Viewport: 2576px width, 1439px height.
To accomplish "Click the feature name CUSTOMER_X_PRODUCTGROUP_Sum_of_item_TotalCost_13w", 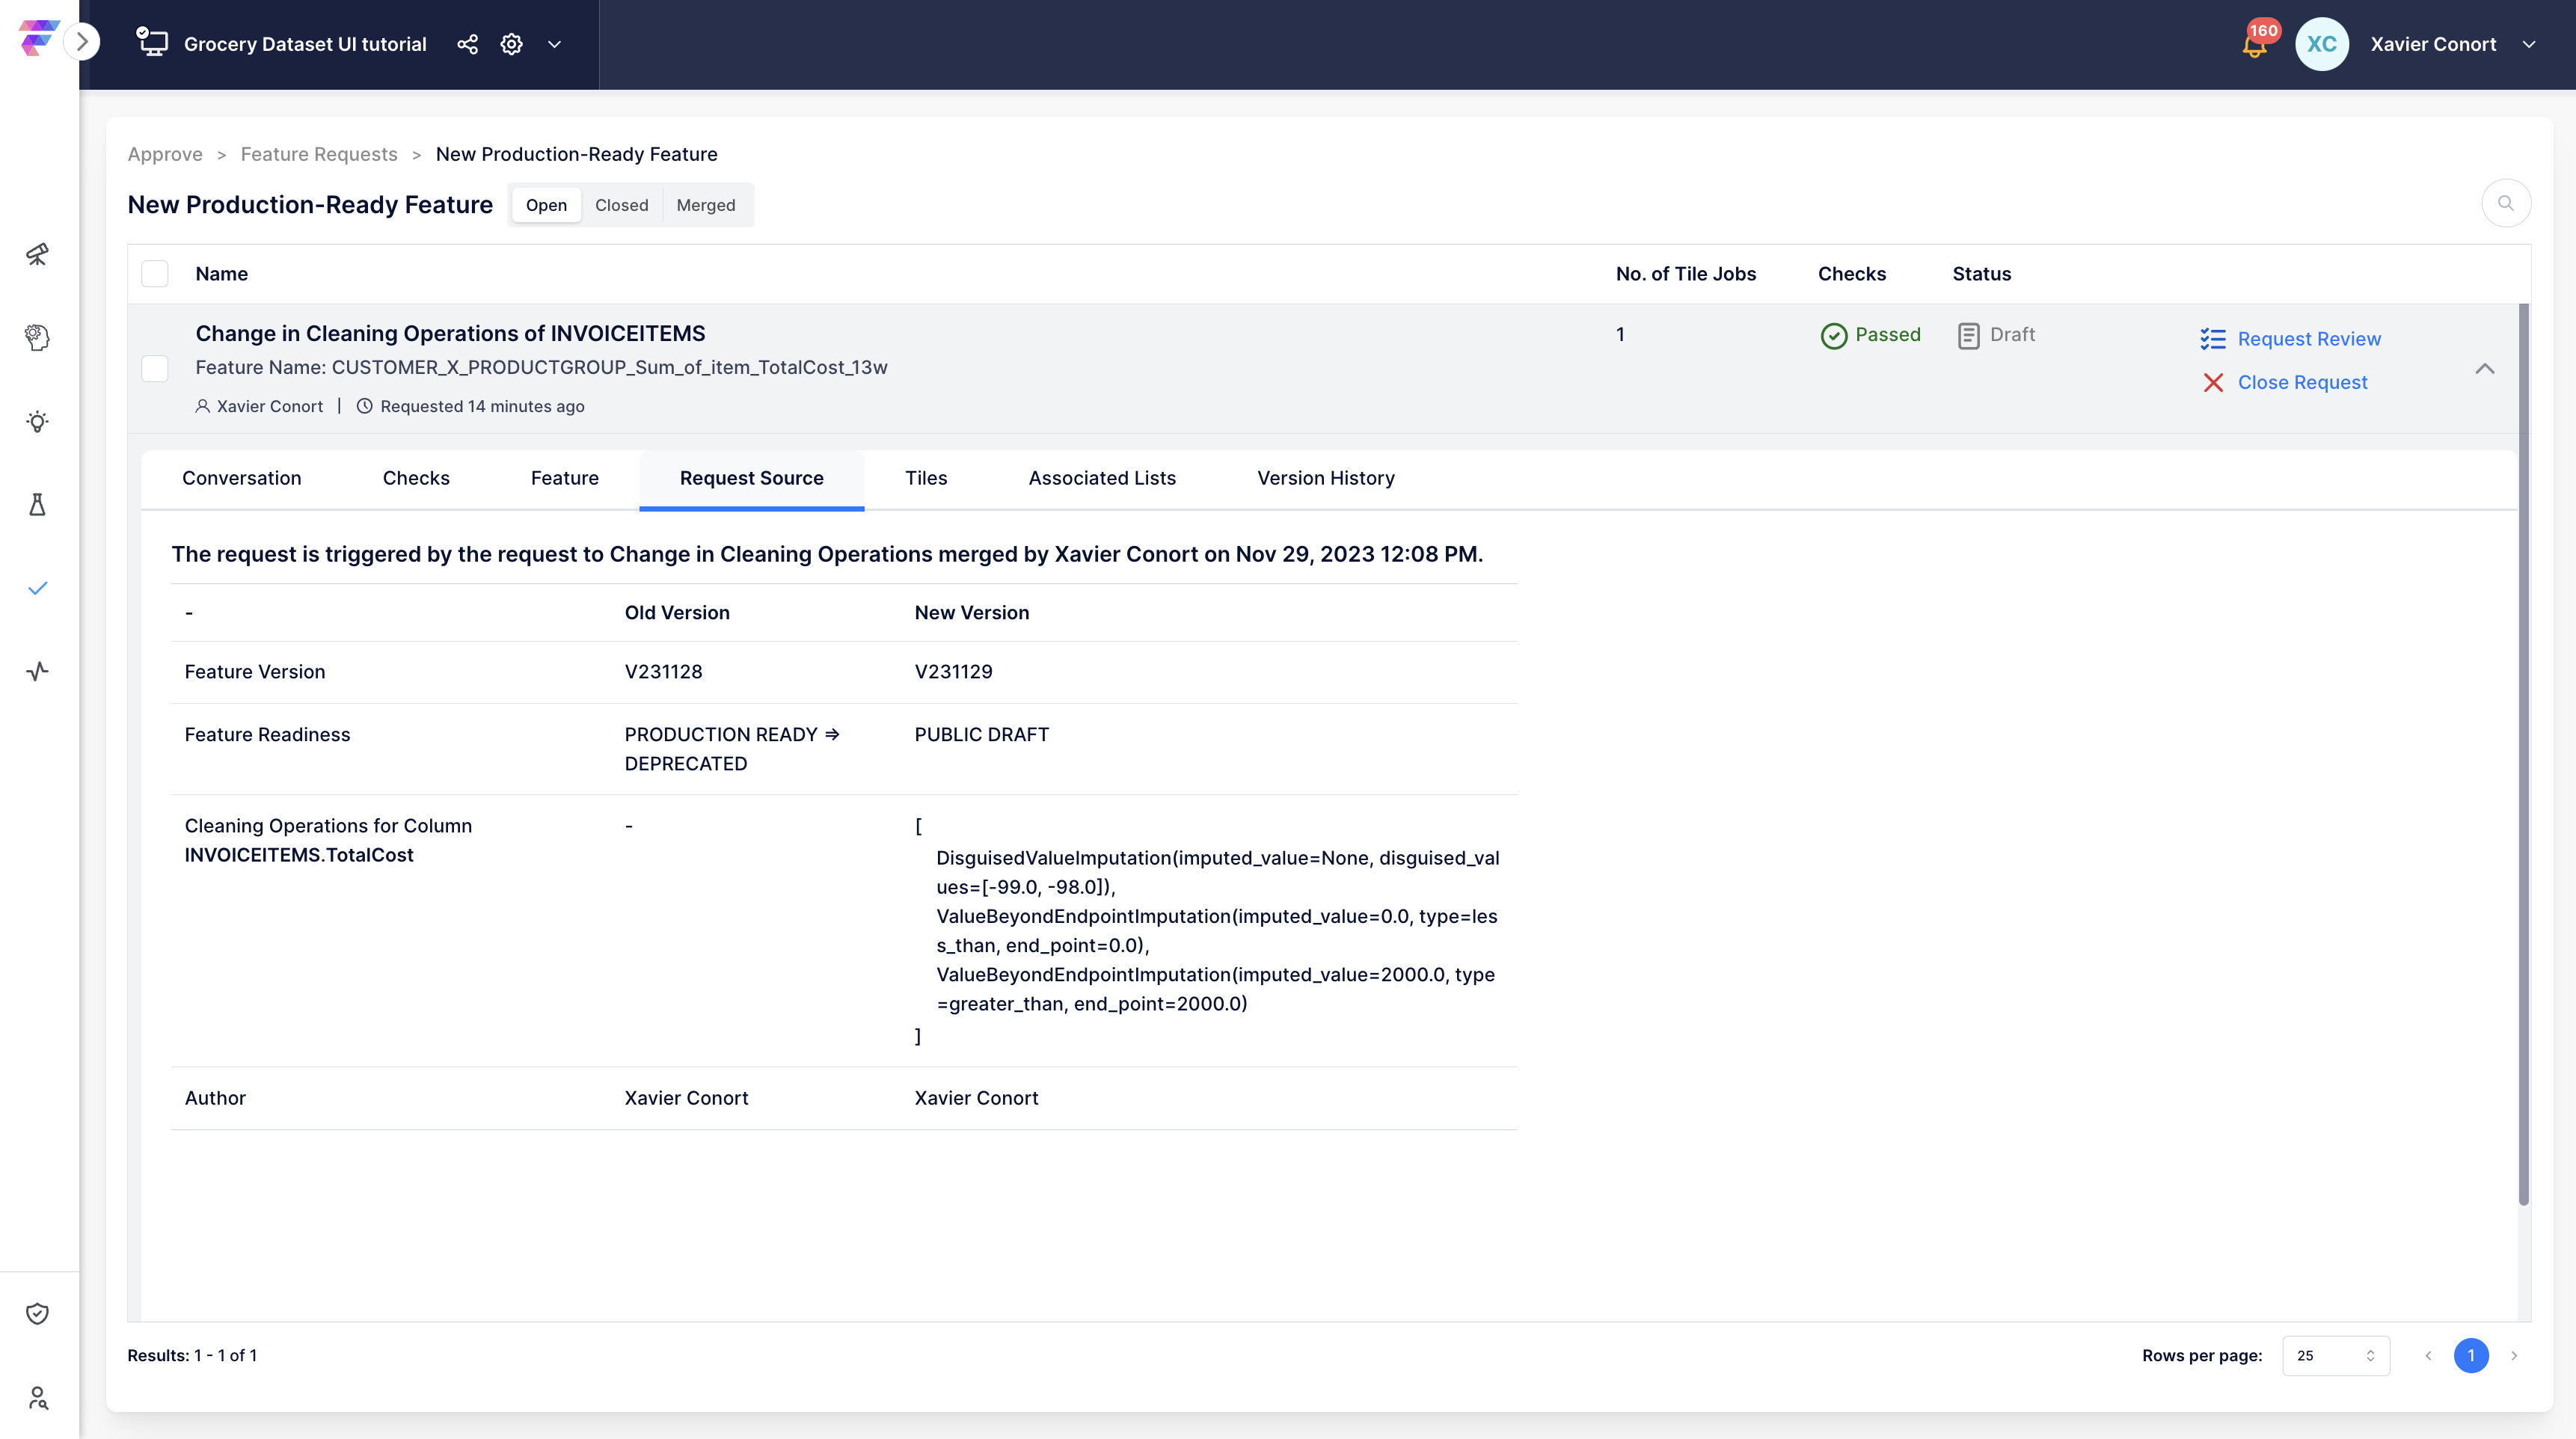I will point(609,367).
